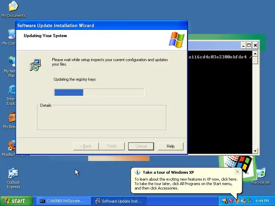Switch to Software Update Inst... taskbar button
This screenshot has width=275, height=206.
[119, 201]
